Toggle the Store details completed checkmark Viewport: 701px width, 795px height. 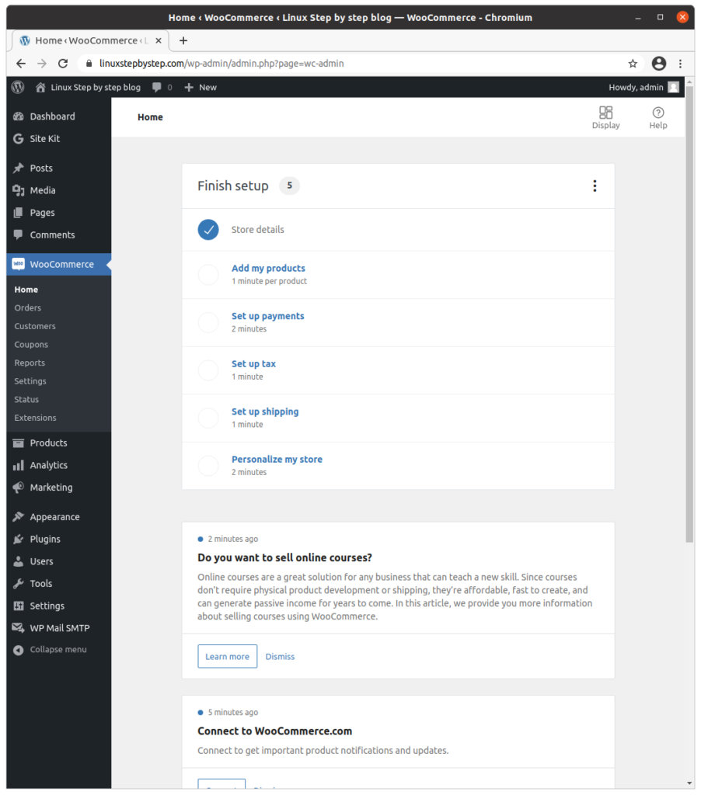click(208, 230)
